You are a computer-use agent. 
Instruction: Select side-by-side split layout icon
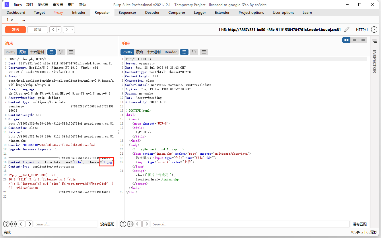pos(346,40)
